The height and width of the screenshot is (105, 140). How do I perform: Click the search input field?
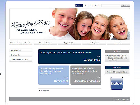point(111,6)
